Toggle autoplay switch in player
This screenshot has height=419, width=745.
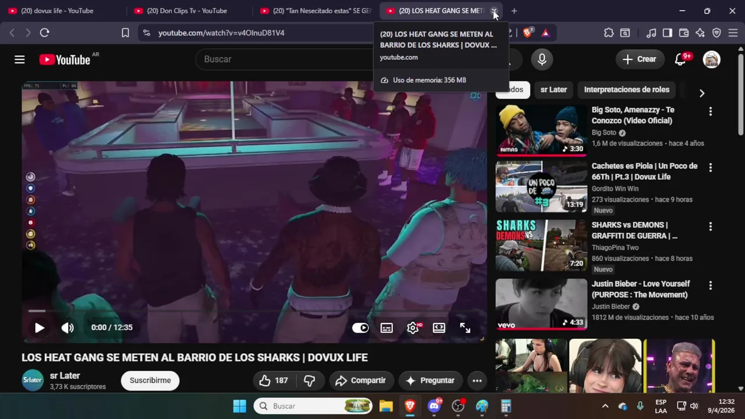(360, 328)
